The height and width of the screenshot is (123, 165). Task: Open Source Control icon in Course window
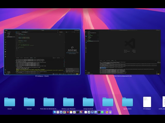tap(5, 37)
